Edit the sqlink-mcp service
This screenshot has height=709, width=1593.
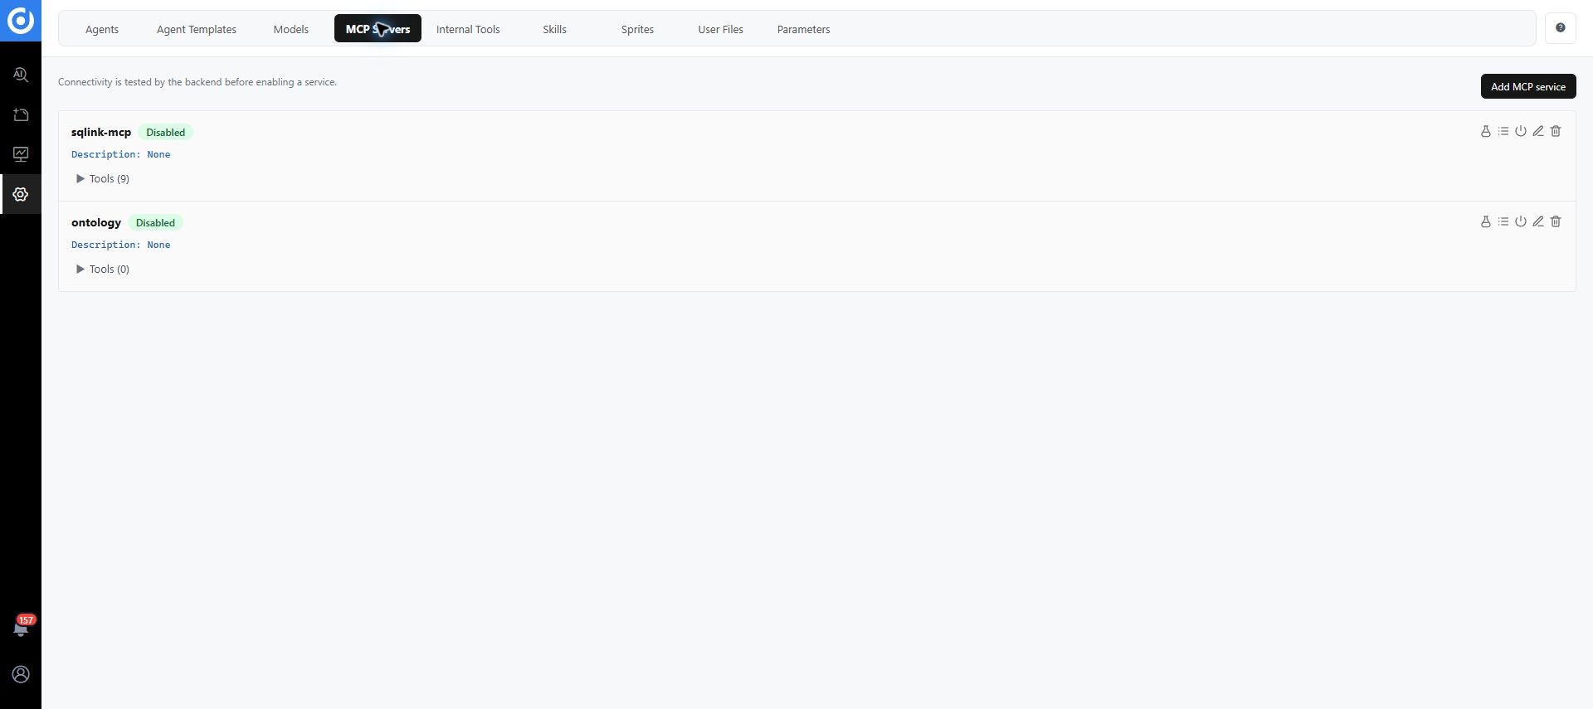pyautogui.click(x=1538, y=131)
